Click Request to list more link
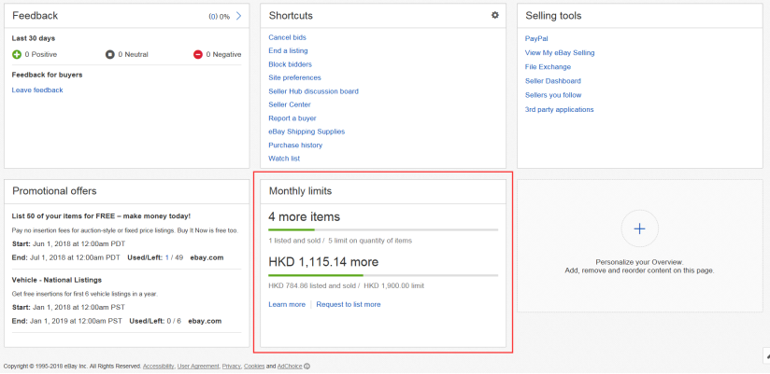 (349, 304)
